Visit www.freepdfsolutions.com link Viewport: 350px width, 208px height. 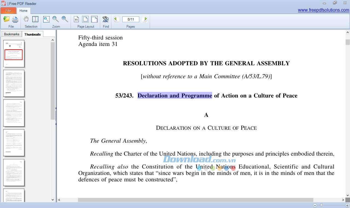coord(323,10)
